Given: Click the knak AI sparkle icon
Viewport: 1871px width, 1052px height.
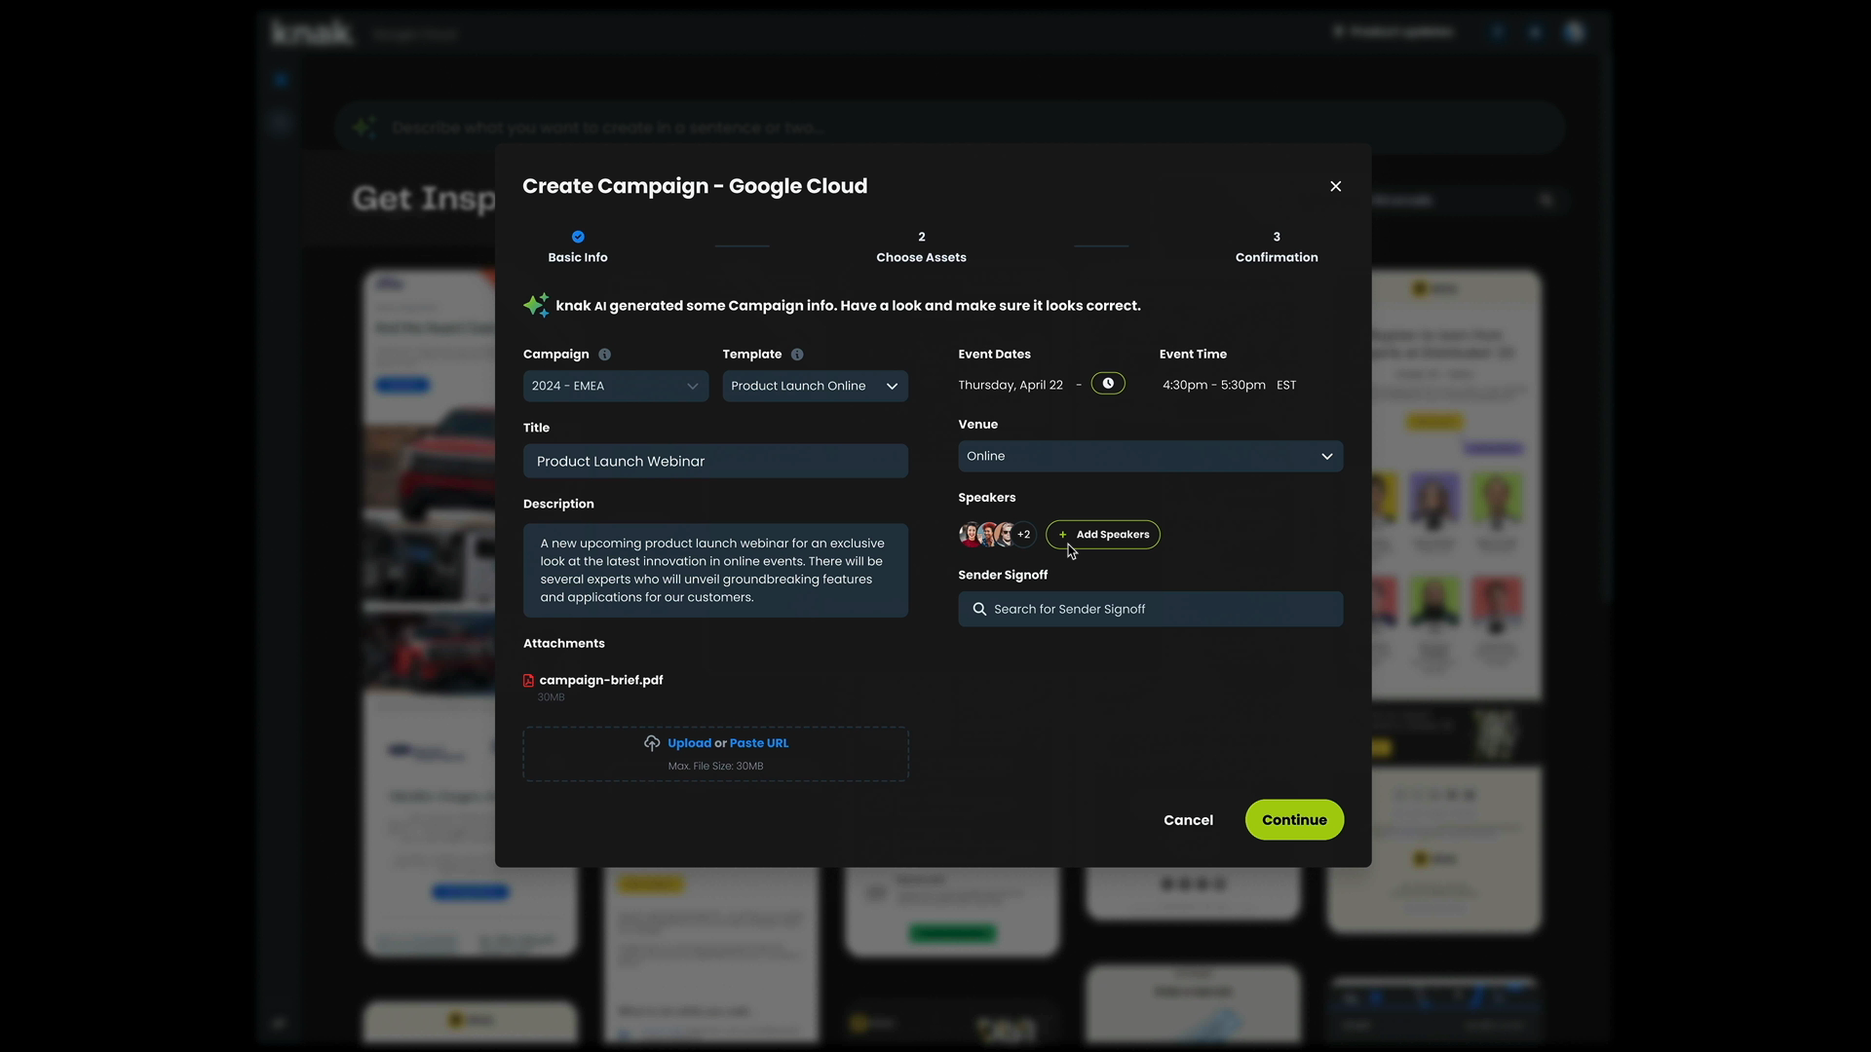Looking at the screenshot, I should [x=536, y=305].
